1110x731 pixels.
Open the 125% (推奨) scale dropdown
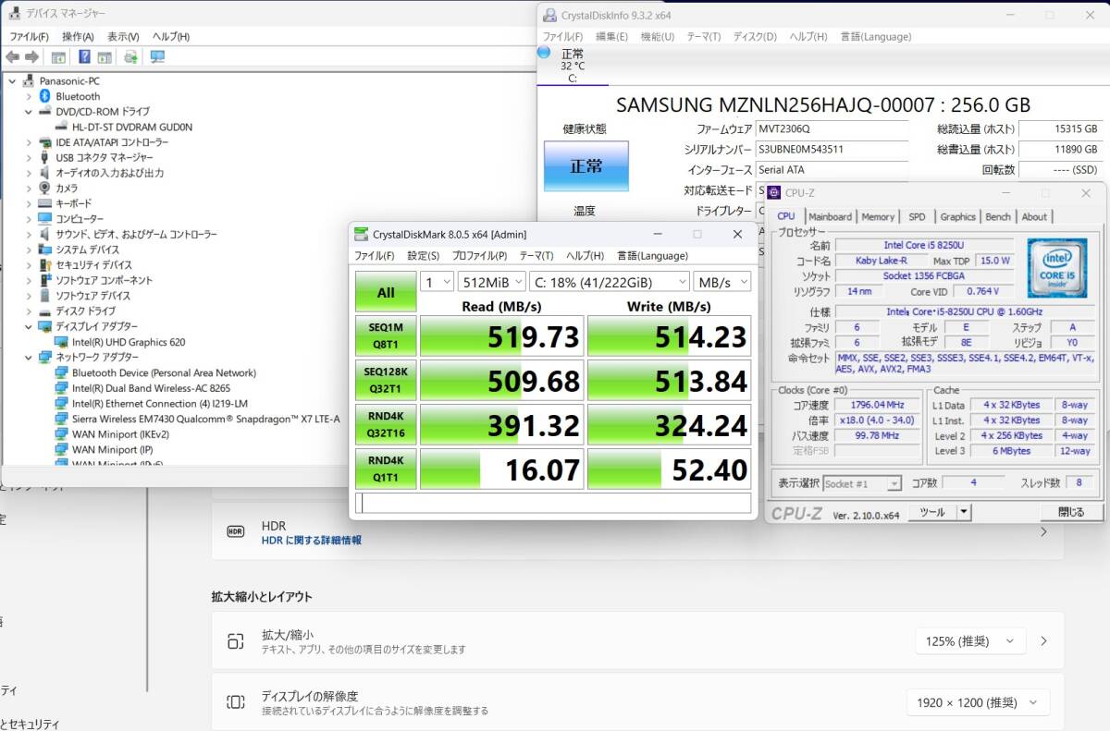point(970,641)
